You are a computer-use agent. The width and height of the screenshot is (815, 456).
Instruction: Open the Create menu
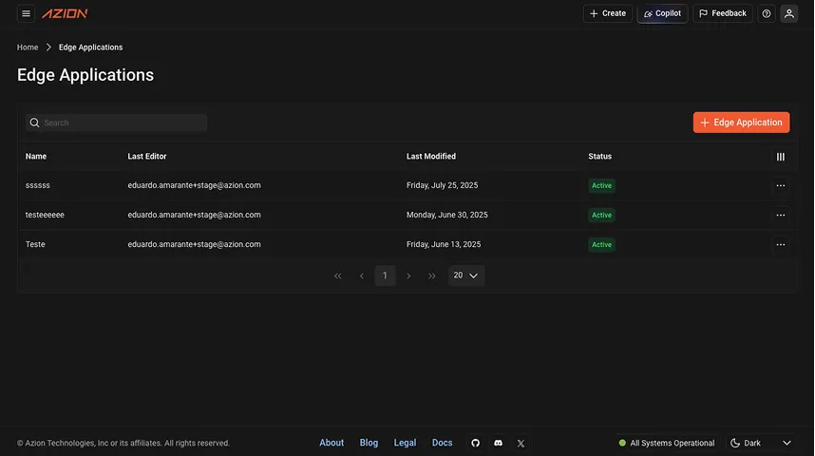[607, 13]
